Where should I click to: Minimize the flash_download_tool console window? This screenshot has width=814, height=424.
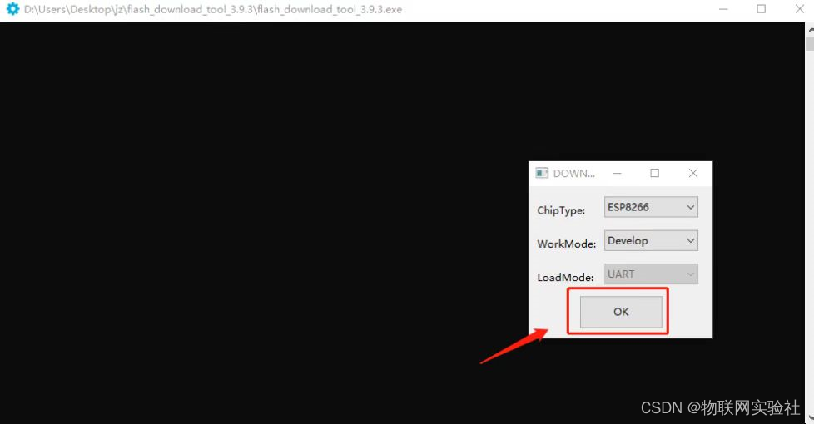coord(723,9)
